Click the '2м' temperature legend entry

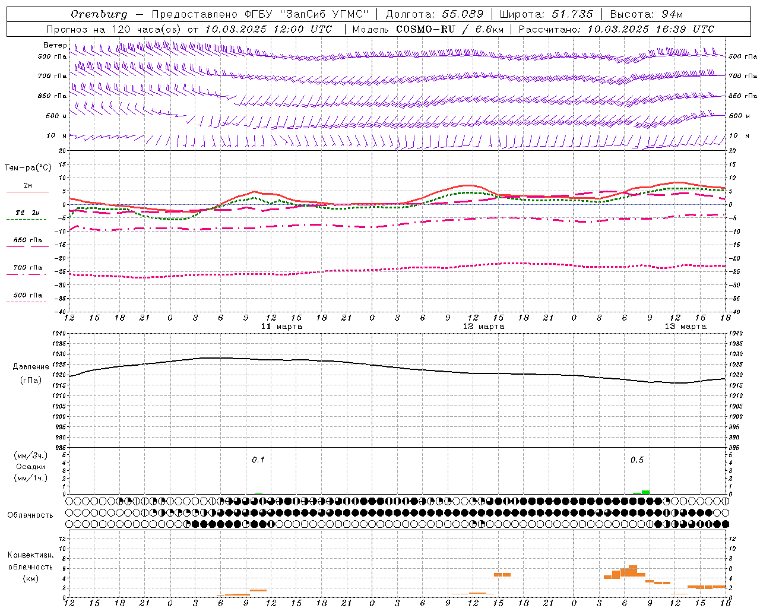27,186
